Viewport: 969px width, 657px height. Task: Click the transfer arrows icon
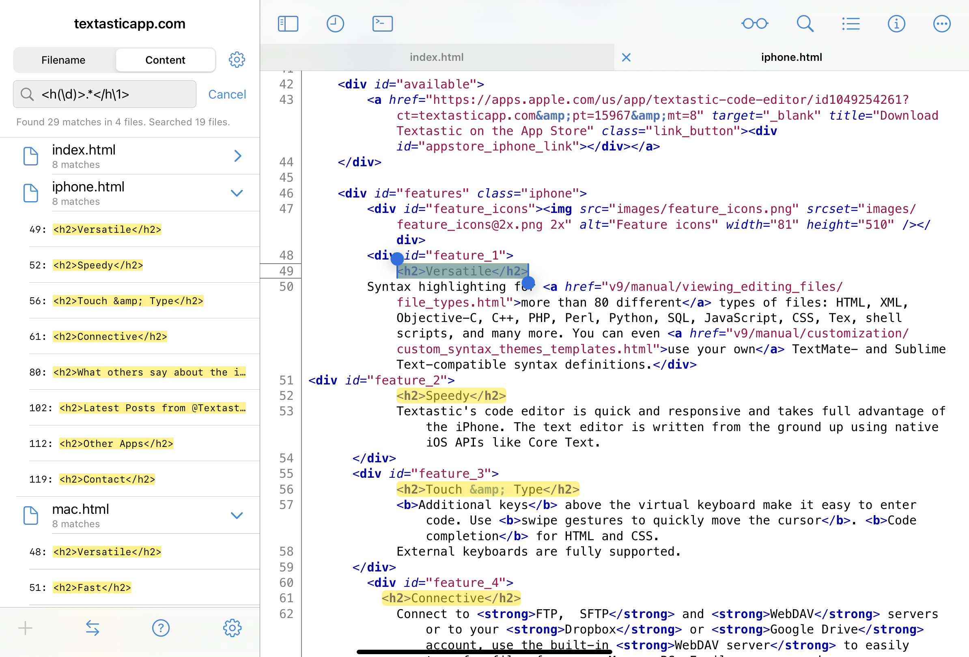pyautogui.click(x=92, y=628)
